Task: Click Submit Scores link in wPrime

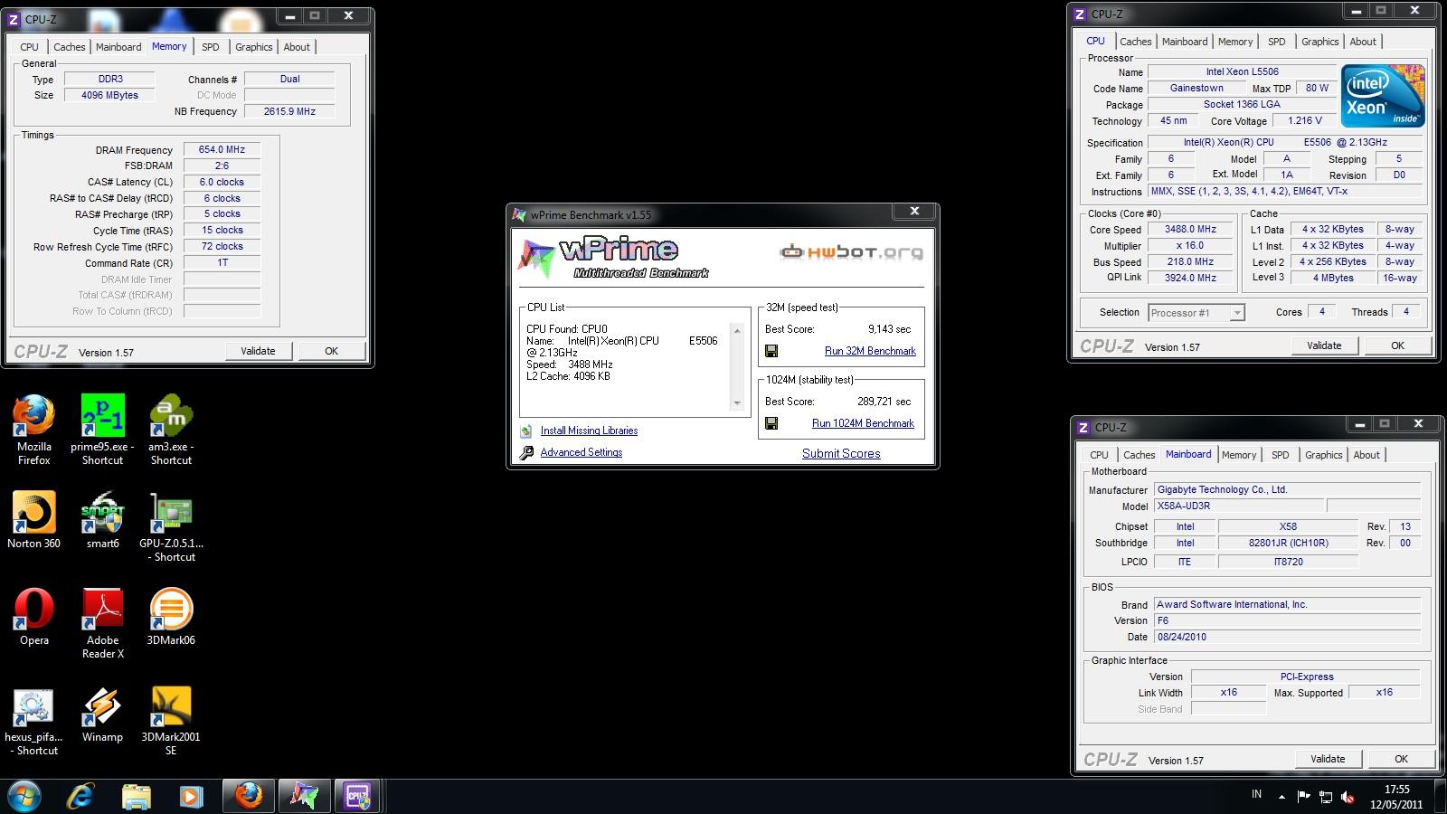Action: (x=841, y=454)
